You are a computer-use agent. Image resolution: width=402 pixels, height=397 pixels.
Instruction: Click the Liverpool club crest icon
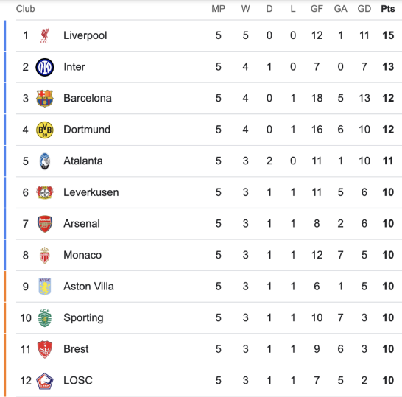coord(45,35)
